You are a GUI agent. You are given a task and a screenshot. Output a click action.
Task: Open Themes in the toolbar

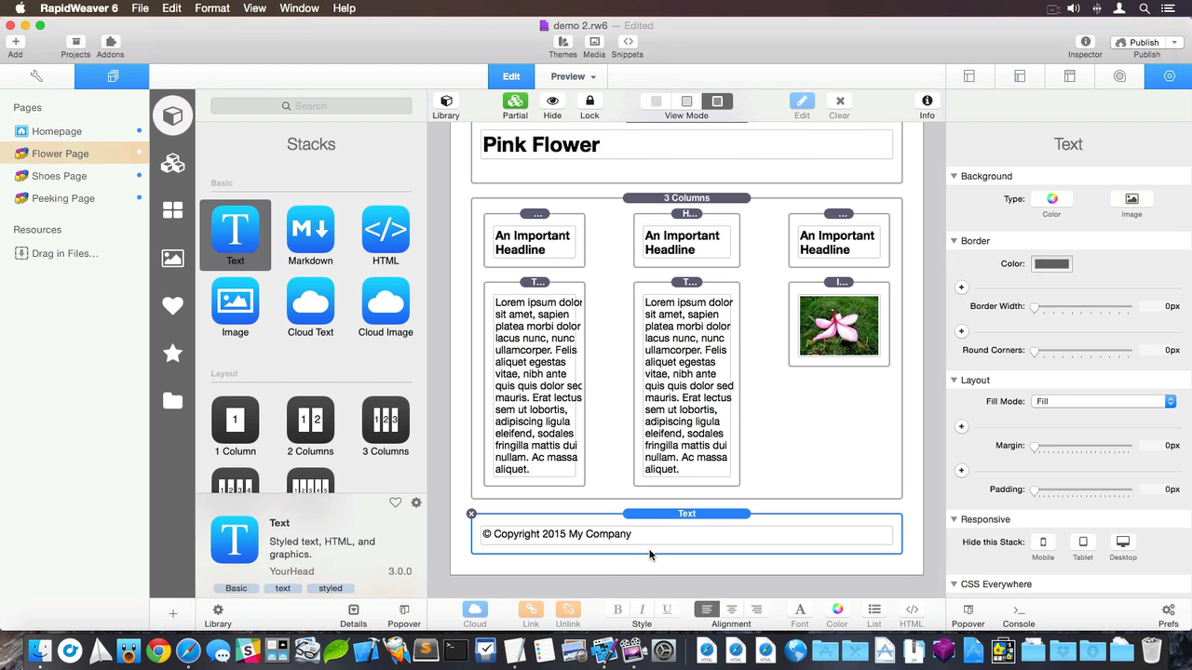click(x=563, y=47)
